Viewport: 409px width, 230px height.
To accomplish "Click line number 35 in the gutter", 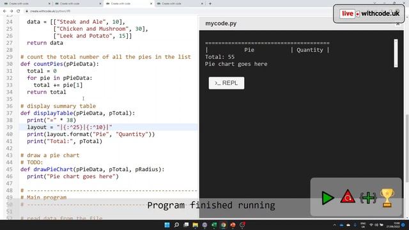I will [10, 99].
